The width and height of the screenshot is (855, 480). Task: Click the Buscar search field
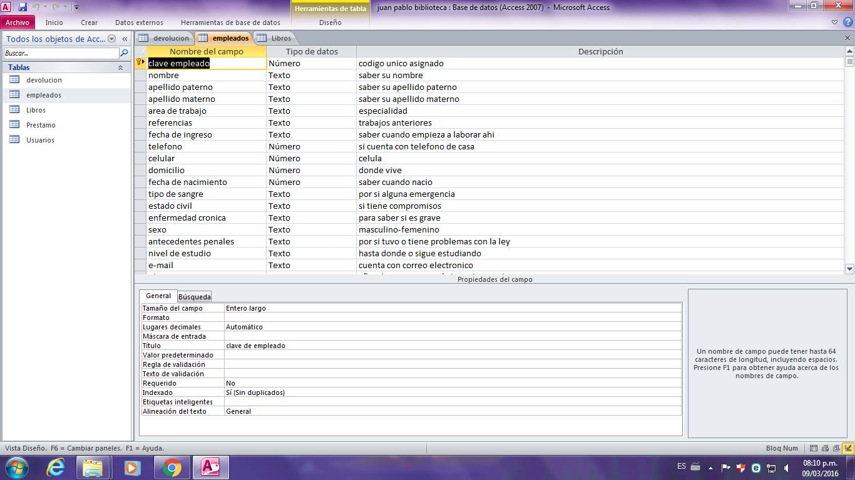pos(61,53)
